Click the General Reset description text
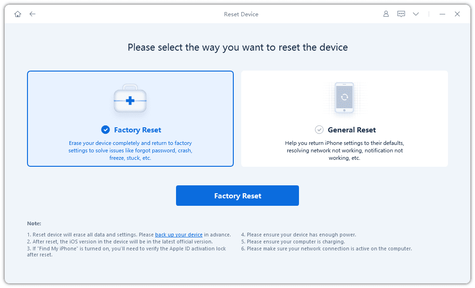The height and width of the screenshot is (288, 475). tap(344, 150)
